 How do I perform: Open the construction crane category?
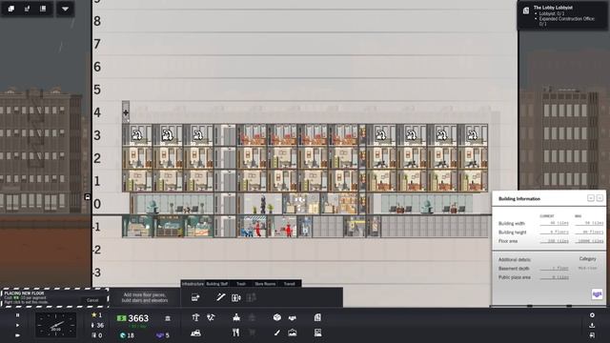(x=195, y=317)
